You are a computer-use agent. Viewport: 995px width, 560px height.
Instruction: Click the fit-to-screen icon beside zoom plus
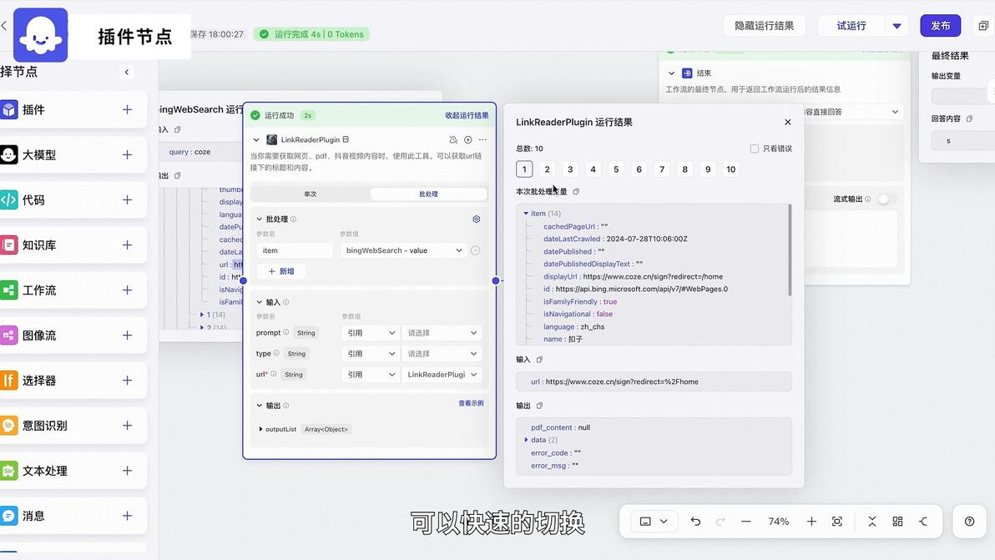837,522
